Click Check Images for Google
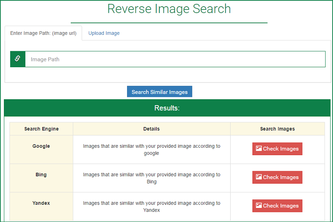This screenshot has height=222, width=333. [x=277, y=149]
